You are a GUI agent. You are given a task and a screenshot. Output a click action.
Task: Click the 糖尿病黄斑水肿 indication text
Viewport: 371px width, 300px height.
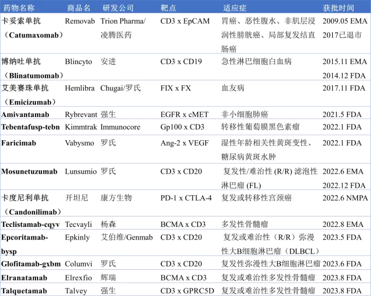[x=249, y=157]
